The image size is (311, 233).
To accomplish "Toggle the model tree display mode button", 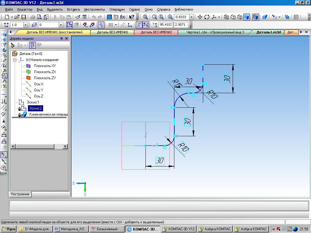I will pos(32,46).
